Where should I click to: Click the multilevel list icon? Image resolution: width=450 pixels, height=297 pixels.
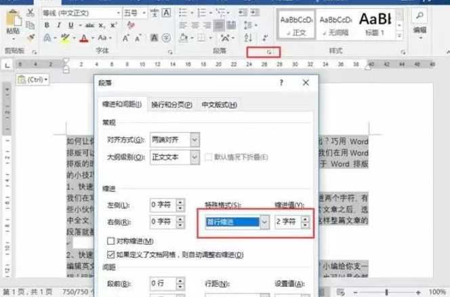[221, 13]
